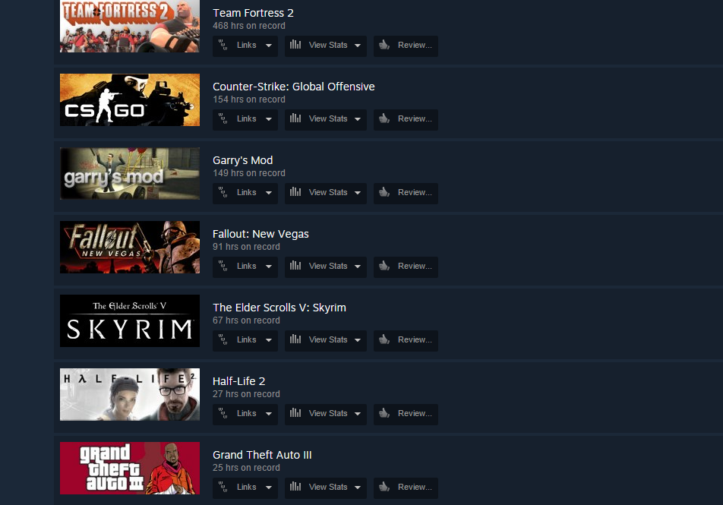Image resolution: width=723 pixels, height=505 pixels.
Task: Expand the Links dropdown arrow for Counter-Strike: Global Offensive
Action: point(268,119)
